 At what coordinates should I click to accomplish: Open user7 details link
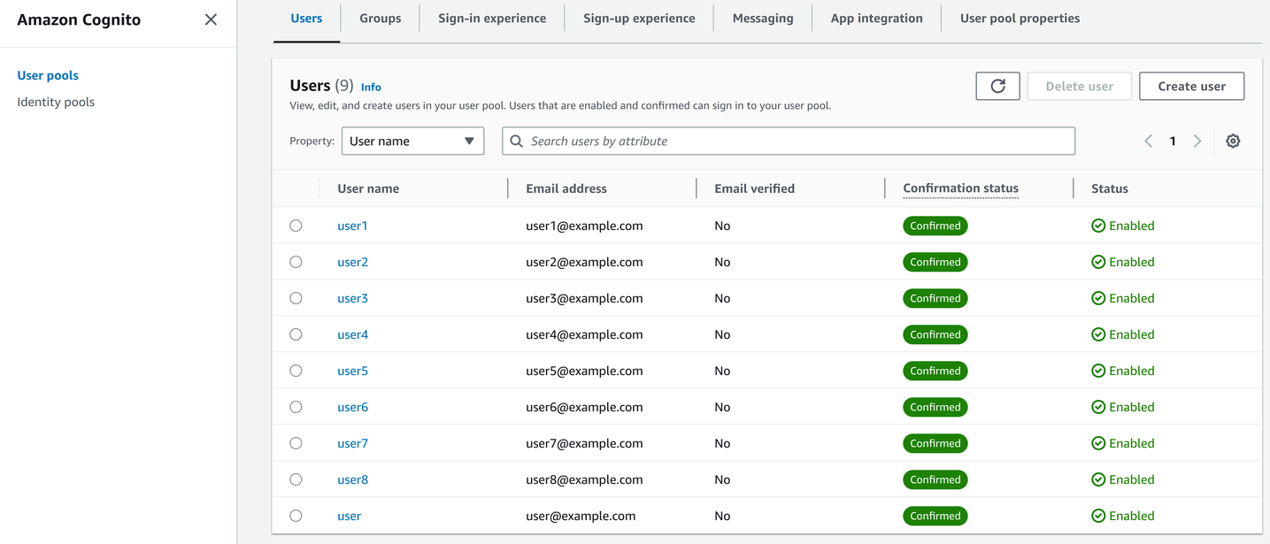352,443
